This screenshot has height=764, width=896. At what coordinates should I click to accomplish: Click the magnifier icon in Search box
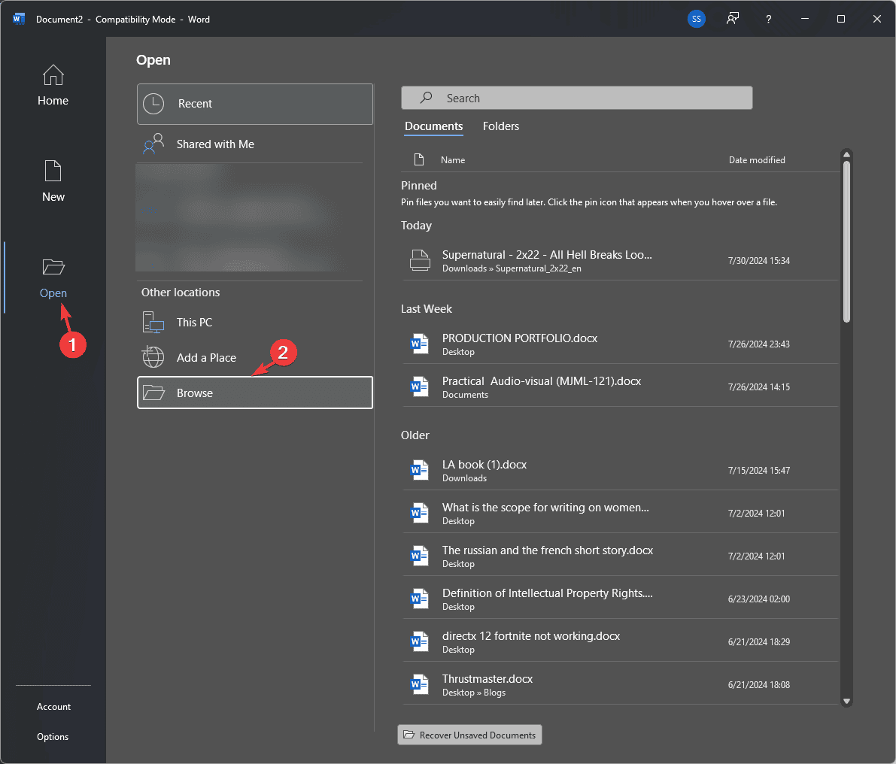(427, 98)
